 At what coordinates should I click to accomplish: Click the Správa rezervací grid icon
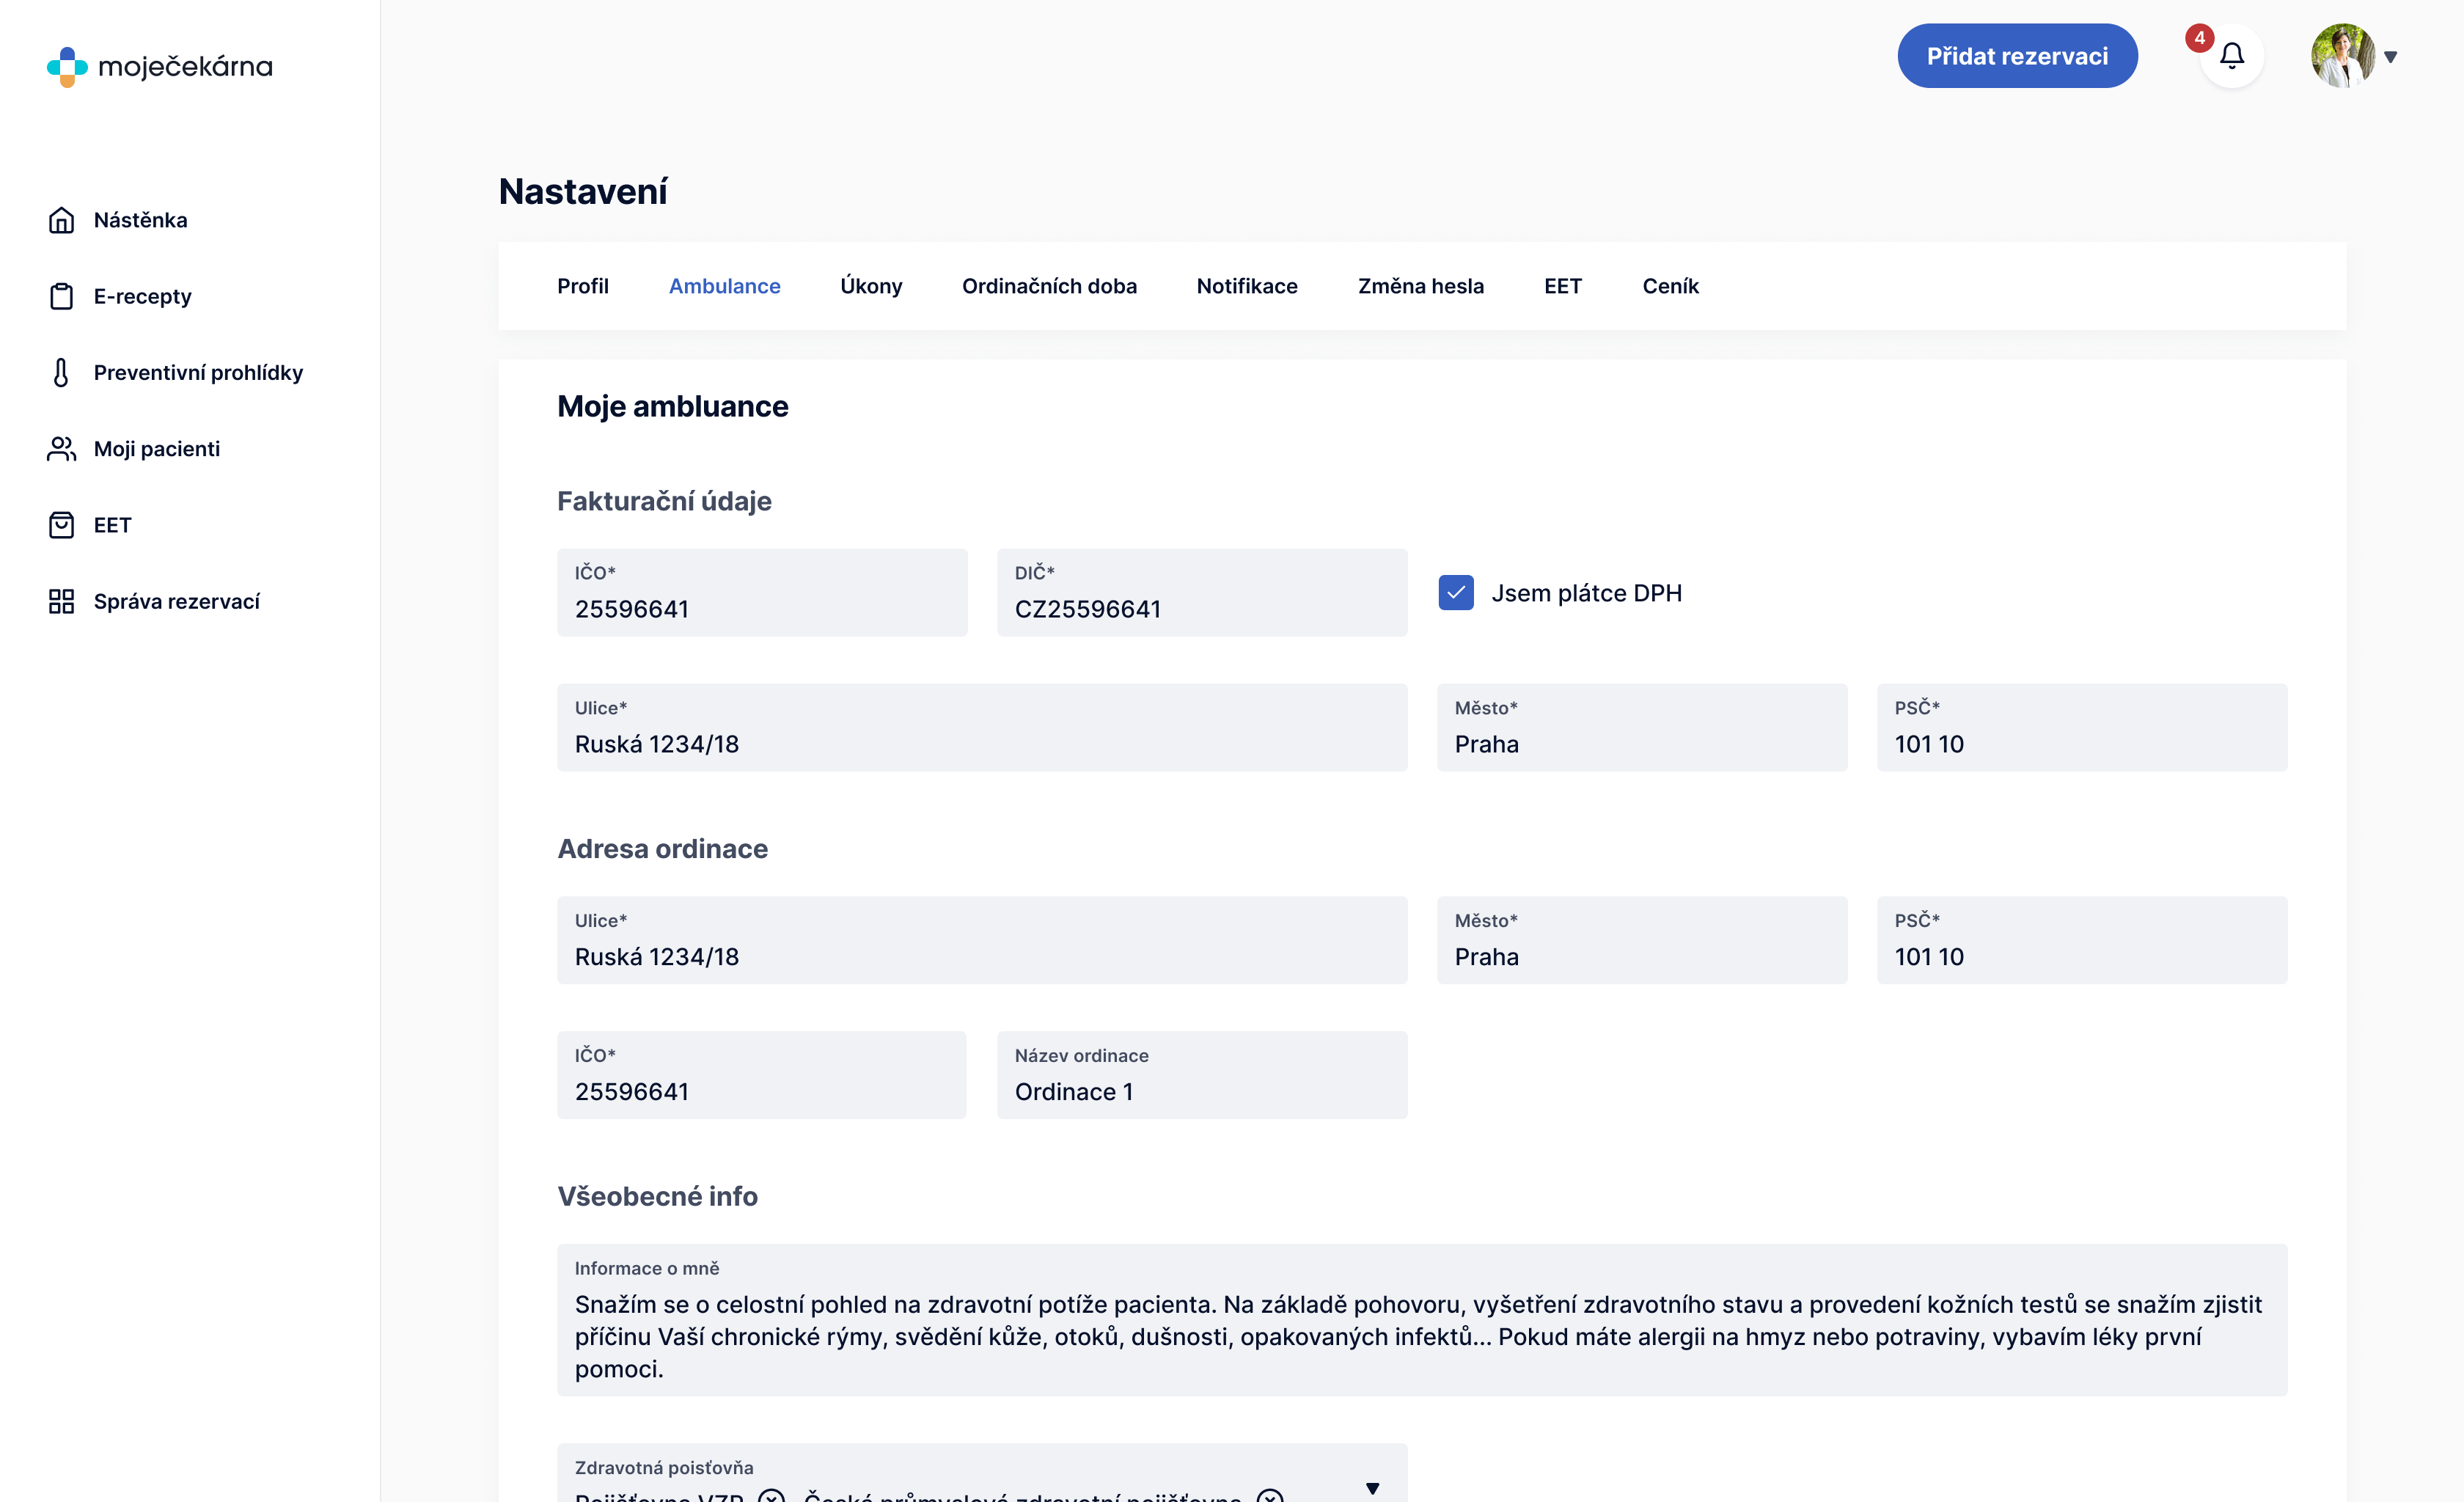(x=61, y=601)
